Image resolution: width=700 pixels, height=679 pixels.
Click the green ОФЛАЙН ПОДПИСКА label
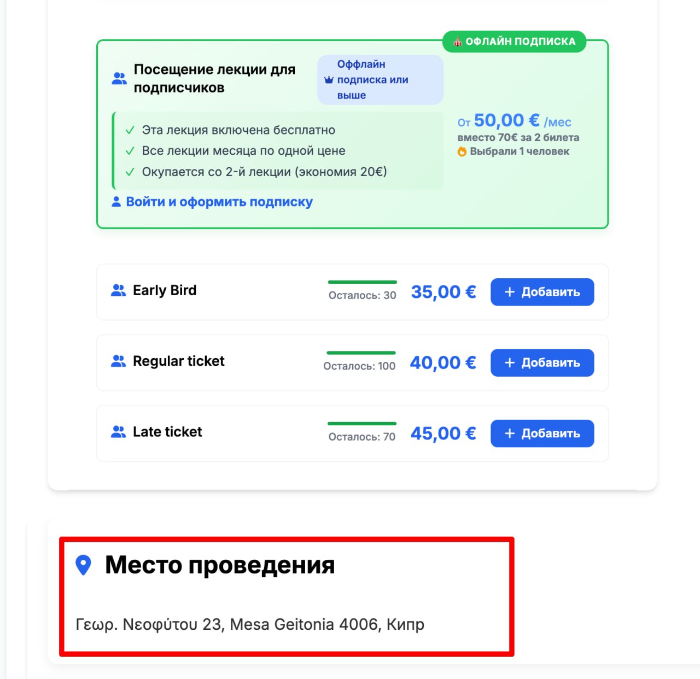click(514, 42)
